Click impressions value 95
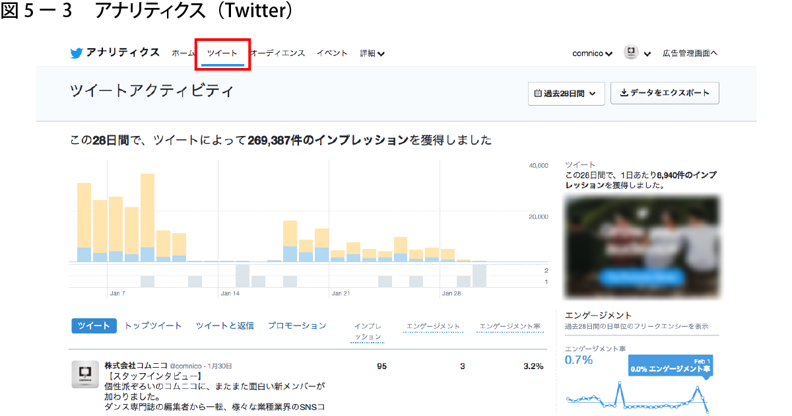Image resolution: width=792 pixels, height=416 pixels. click(381, 366)
